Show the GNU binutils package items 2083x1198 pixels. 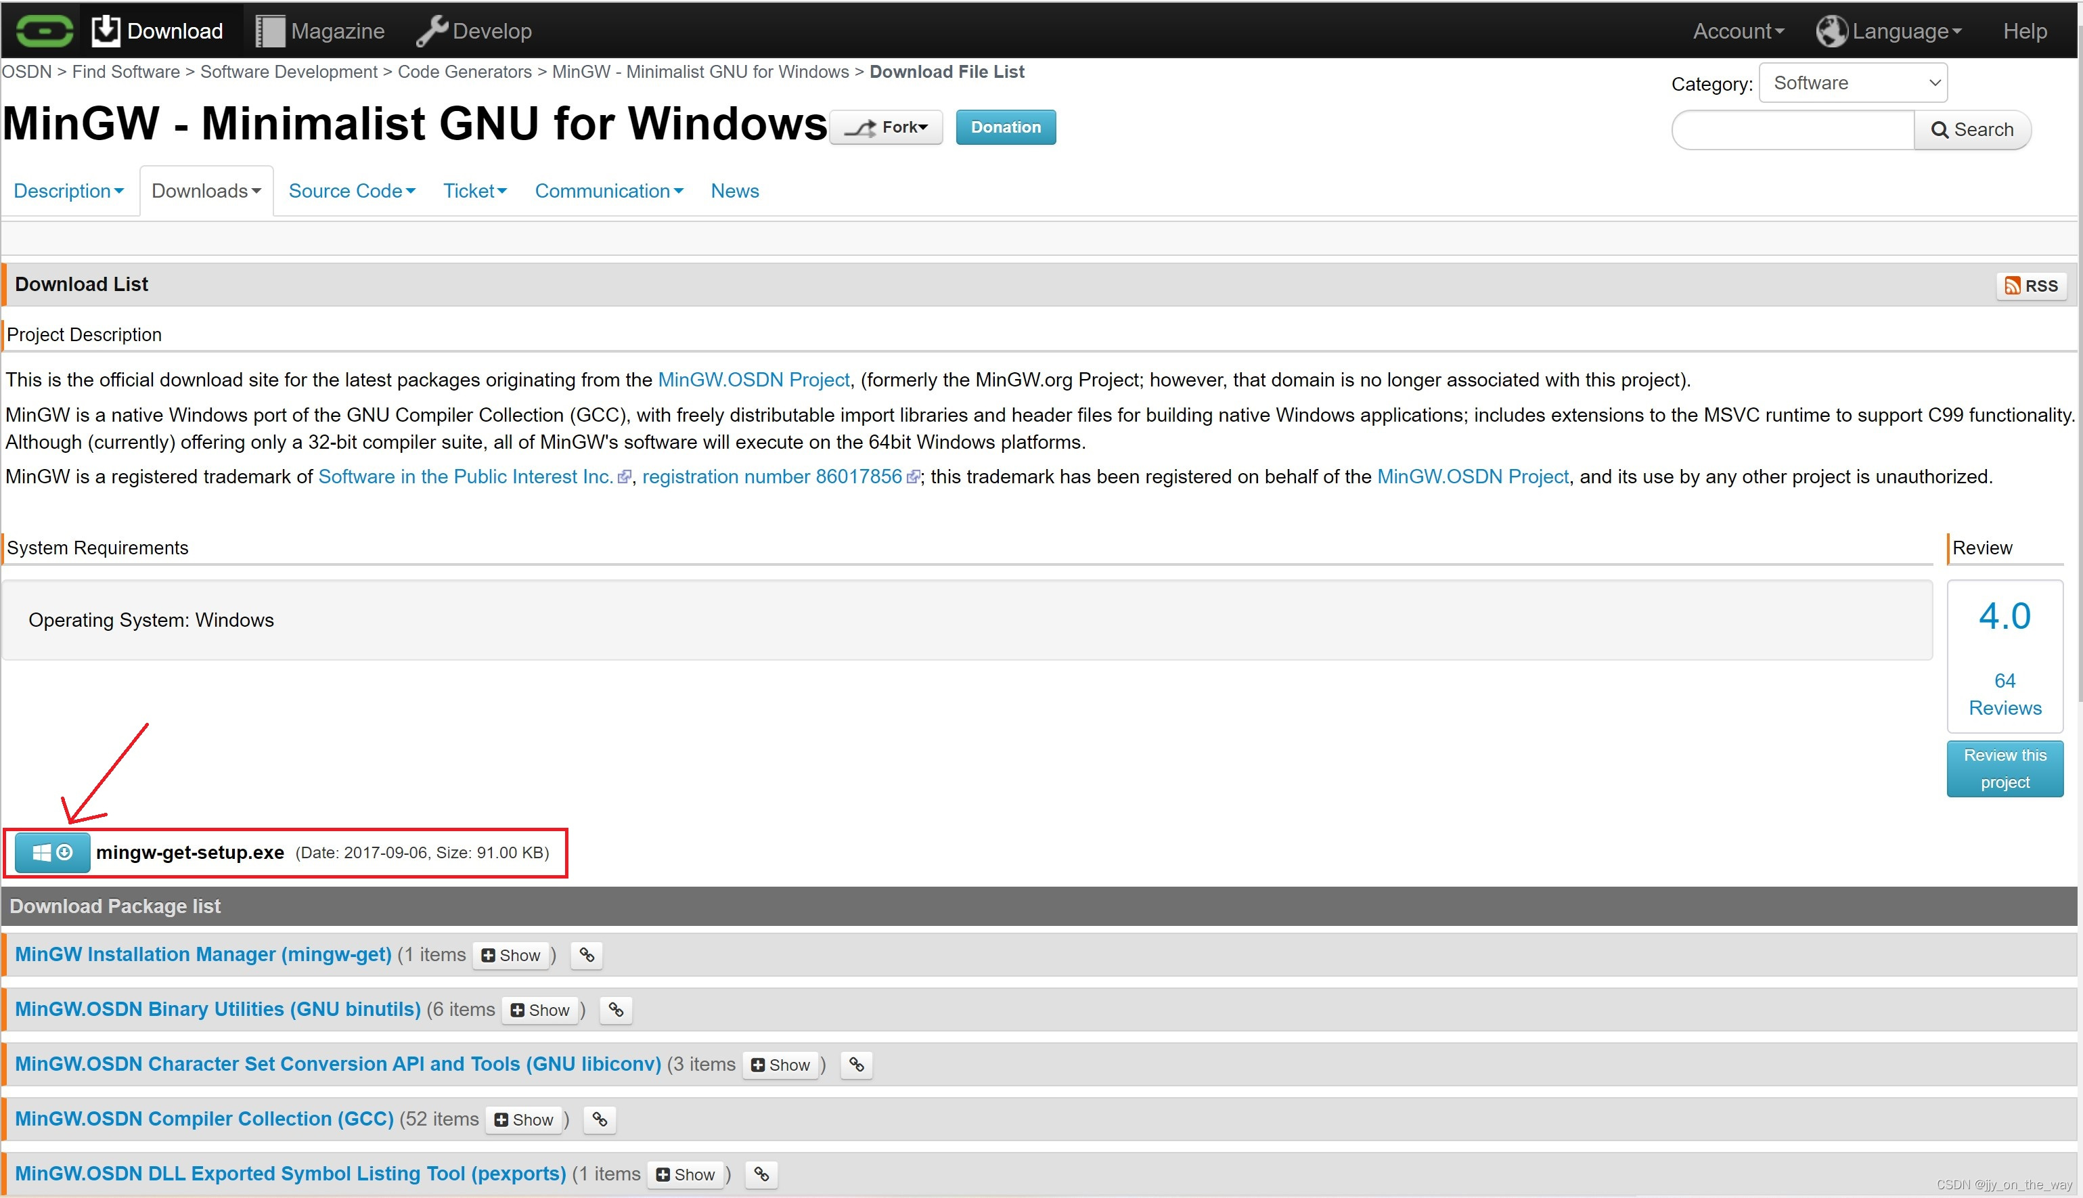coord(539,1011)
